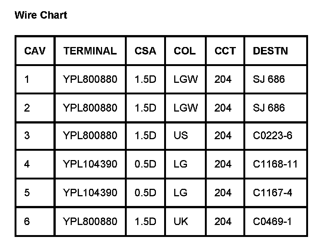Select the US wire colour cell
Image resolution: width=329 pixels, height=250 pixels.
(181, 135)
